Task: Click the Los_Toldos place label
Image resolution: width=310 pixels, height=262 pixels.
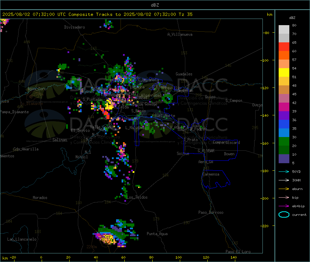Action: tap(137, 197)
